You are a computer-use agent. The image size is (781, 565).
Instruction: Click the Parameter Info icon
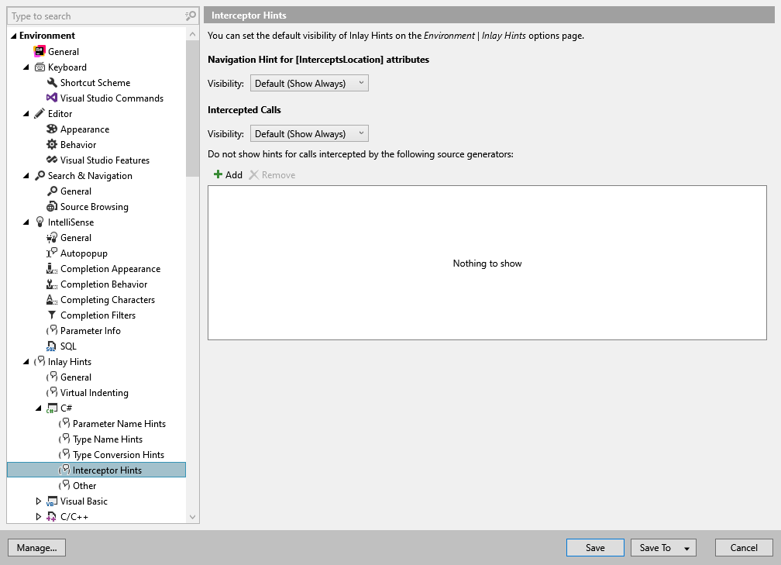click(x=52, y=330)
